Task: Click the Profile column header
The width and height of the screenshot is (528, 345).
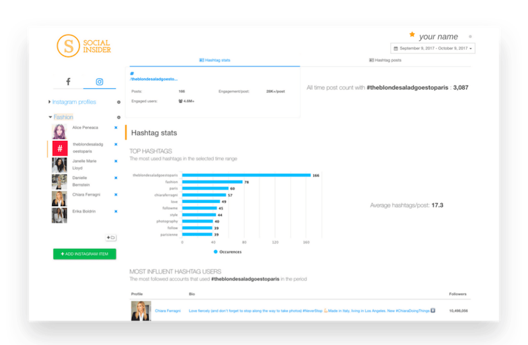Action: tap(137, 294)
